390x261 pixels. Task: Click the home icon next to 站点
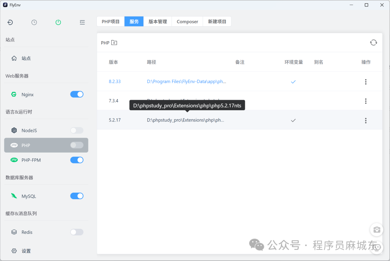pyautogui.click(x=14, y=58)
